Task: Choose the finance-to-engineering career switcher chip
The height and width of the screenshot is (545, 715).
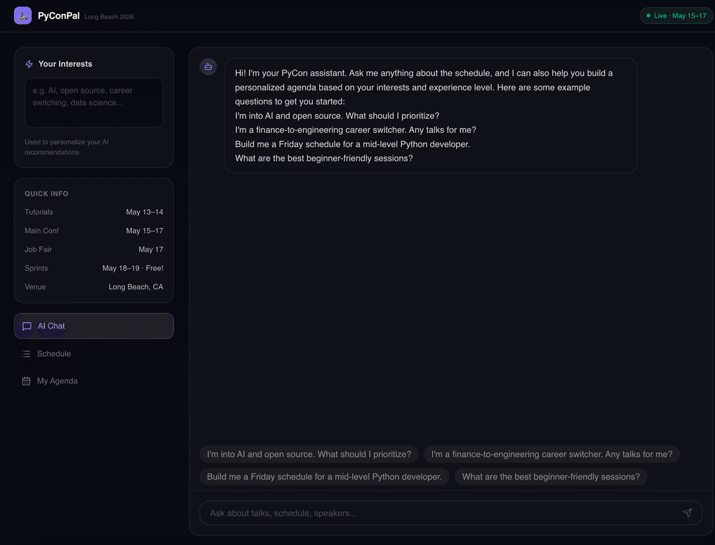Action: (551, 454)
